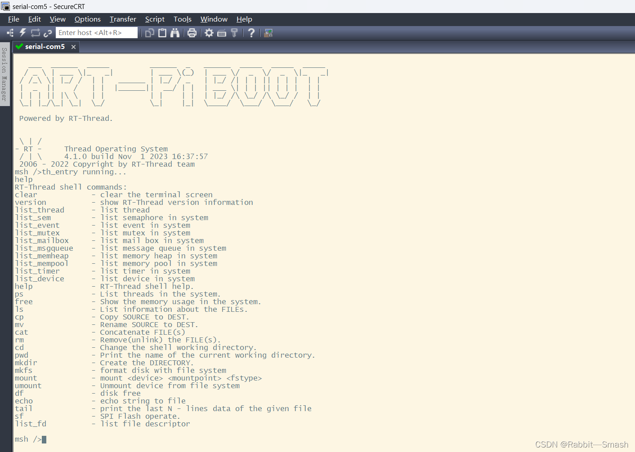Click the Disconnect chain-link icon

click(48, 33)
